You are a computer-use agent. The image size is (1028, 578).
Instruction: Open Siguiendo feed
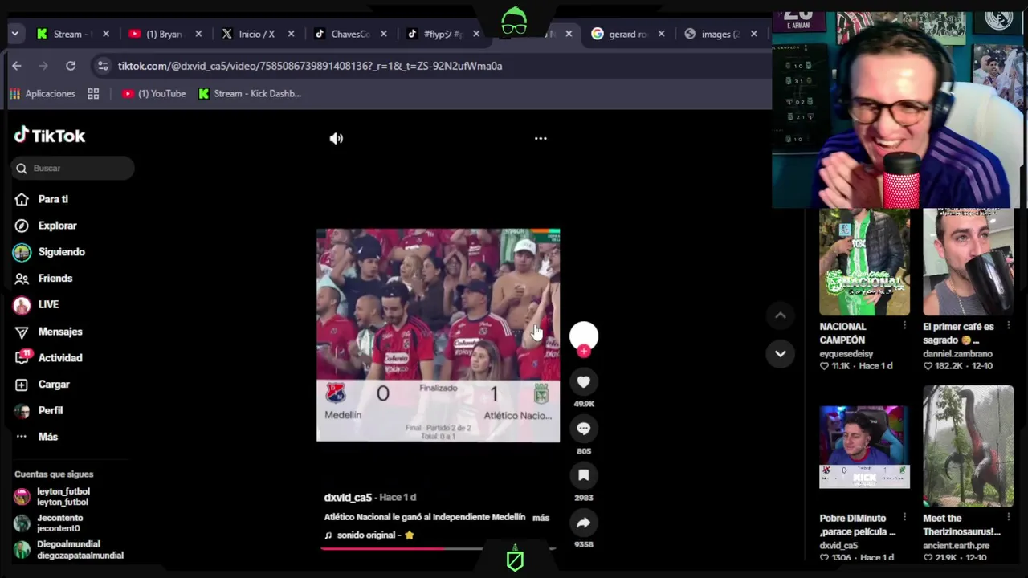click(61, 252)
